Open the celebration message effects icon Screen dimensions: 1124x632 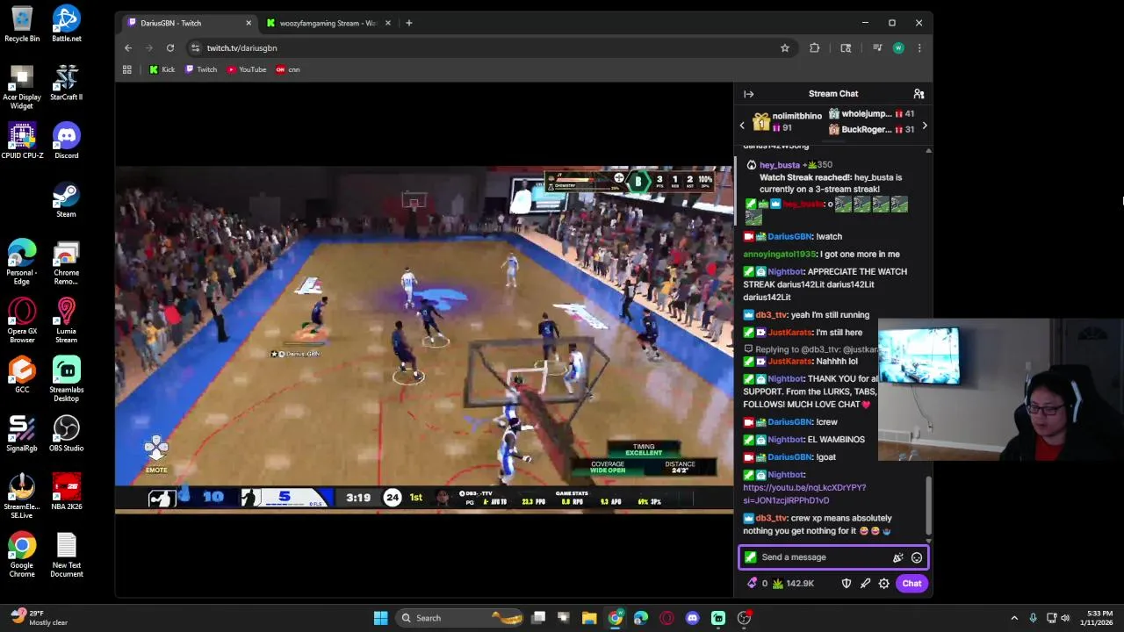[897, 557]
